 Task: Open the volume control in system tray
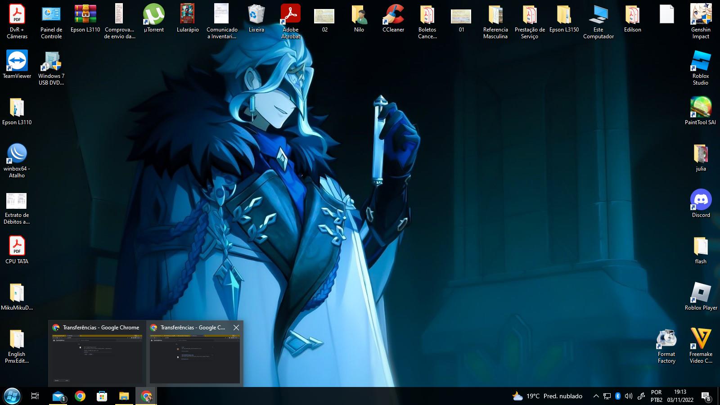(x=629, y=396)
